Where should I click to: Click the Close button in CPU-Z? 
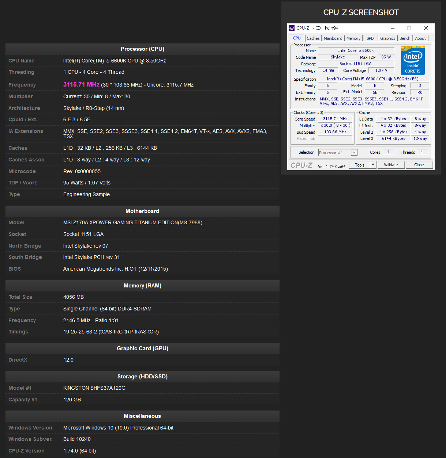[419, 165]
